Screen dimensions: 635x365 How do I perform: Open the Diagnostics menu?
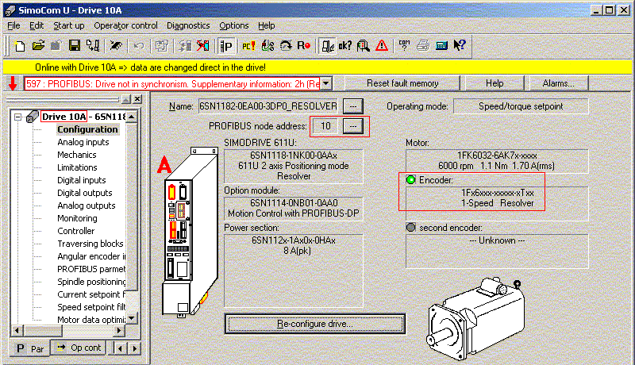188,25
